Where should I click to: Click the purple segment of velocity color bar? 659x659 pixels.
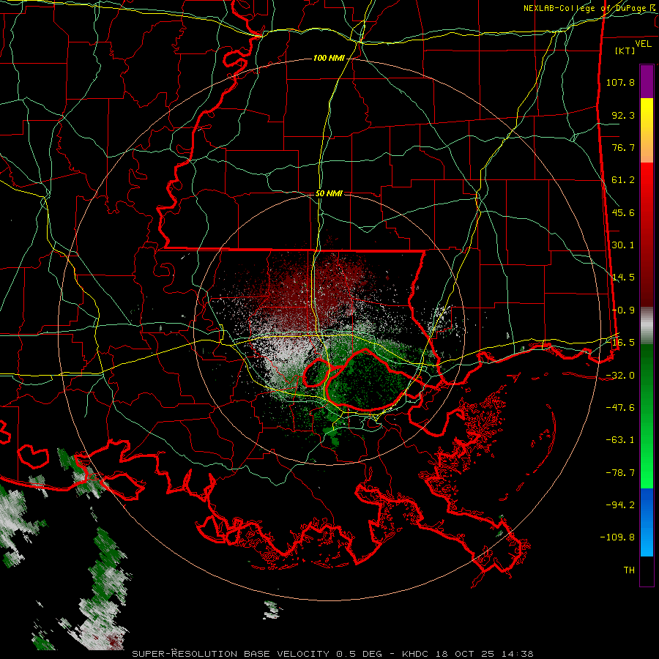click(647, 81)
